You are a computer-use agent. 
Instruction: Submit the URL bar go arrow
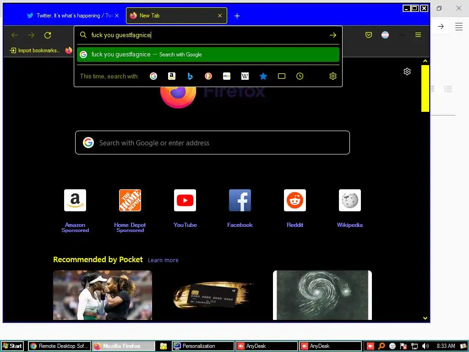point(333,35)
